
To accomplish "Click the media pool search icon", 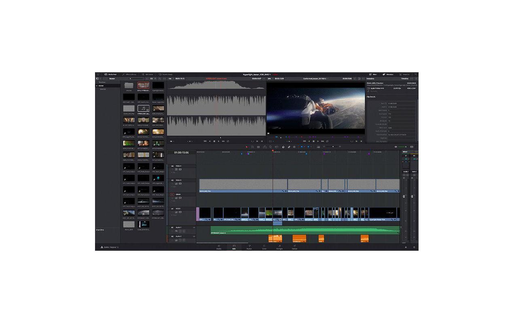I will pos(160,78).
